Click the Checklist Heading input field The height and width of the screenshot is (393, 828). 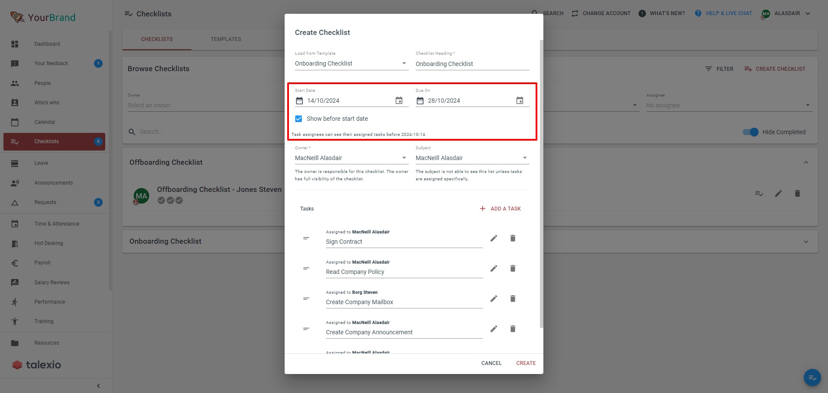pos(472,63)
